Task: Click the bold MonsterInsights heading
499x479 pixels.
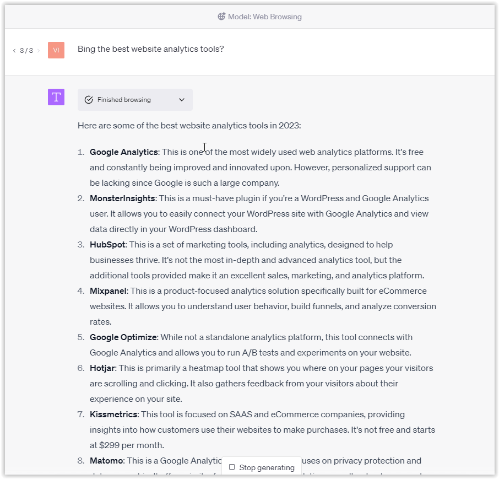Action: click(x=122, y=198)
